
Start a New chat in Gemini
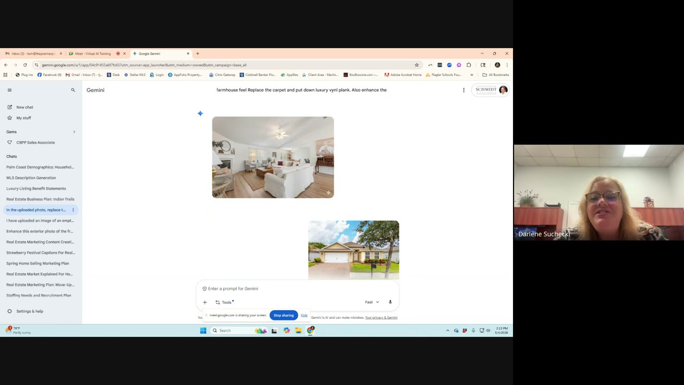pyautogui.click(x=25, y=107)
